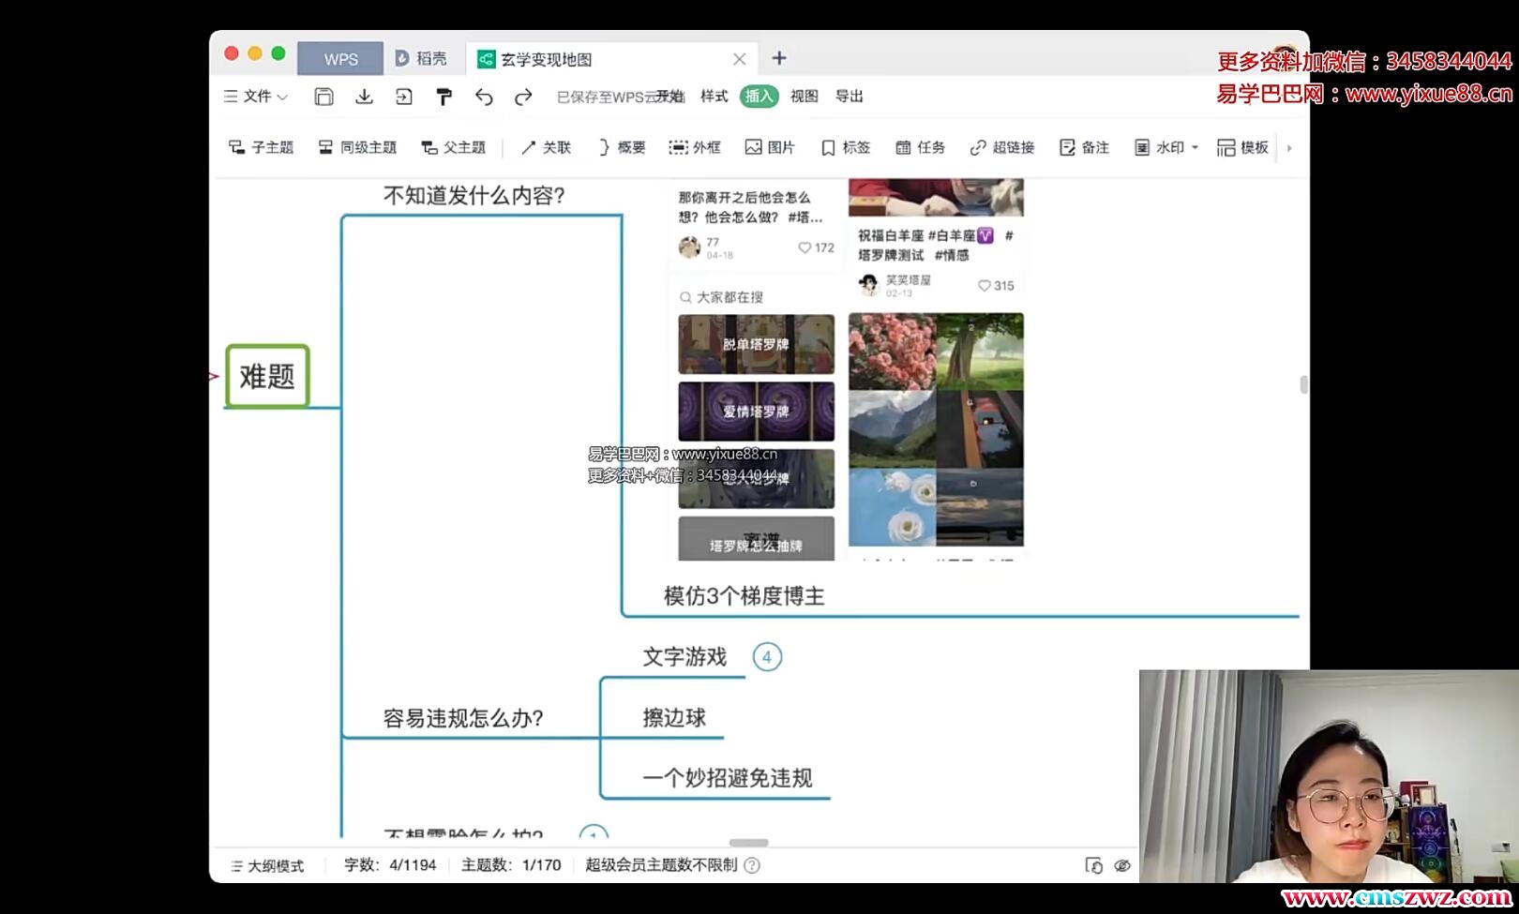Insert an image with 图片 tool
This screenshot has height=914, width=1519.
[x=770, y=147]
